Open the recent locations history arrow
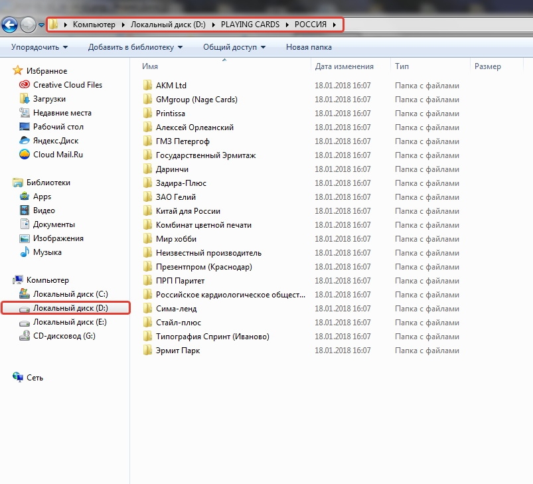Image resolution: width=533 pixels, height=484 pixels. click(x=41, y=25)
